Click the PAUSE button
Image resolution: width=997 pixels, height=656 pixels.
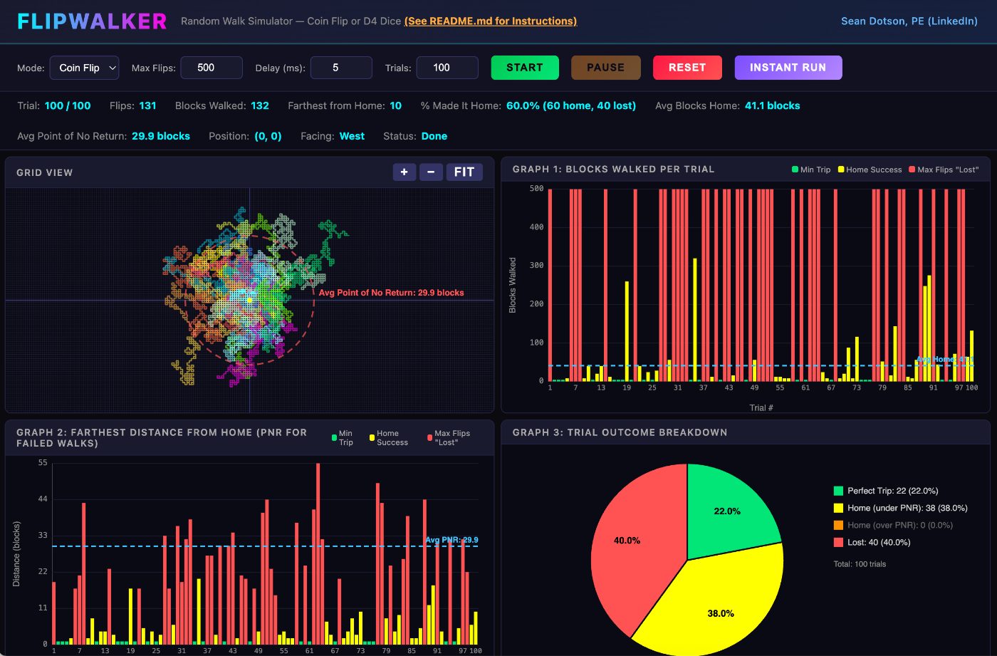606,68
